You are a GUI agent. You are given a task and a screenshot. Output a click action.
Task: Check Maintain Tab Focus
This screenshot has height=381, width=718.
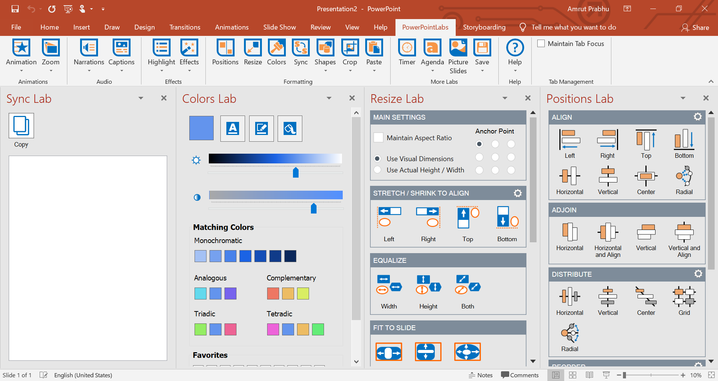click(540, 43)
